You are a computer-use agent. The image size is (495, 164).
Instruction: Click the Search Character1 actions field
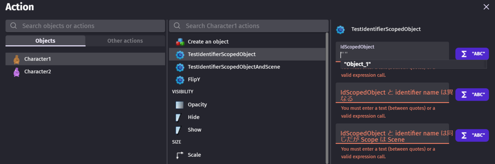tap(249, 26)
